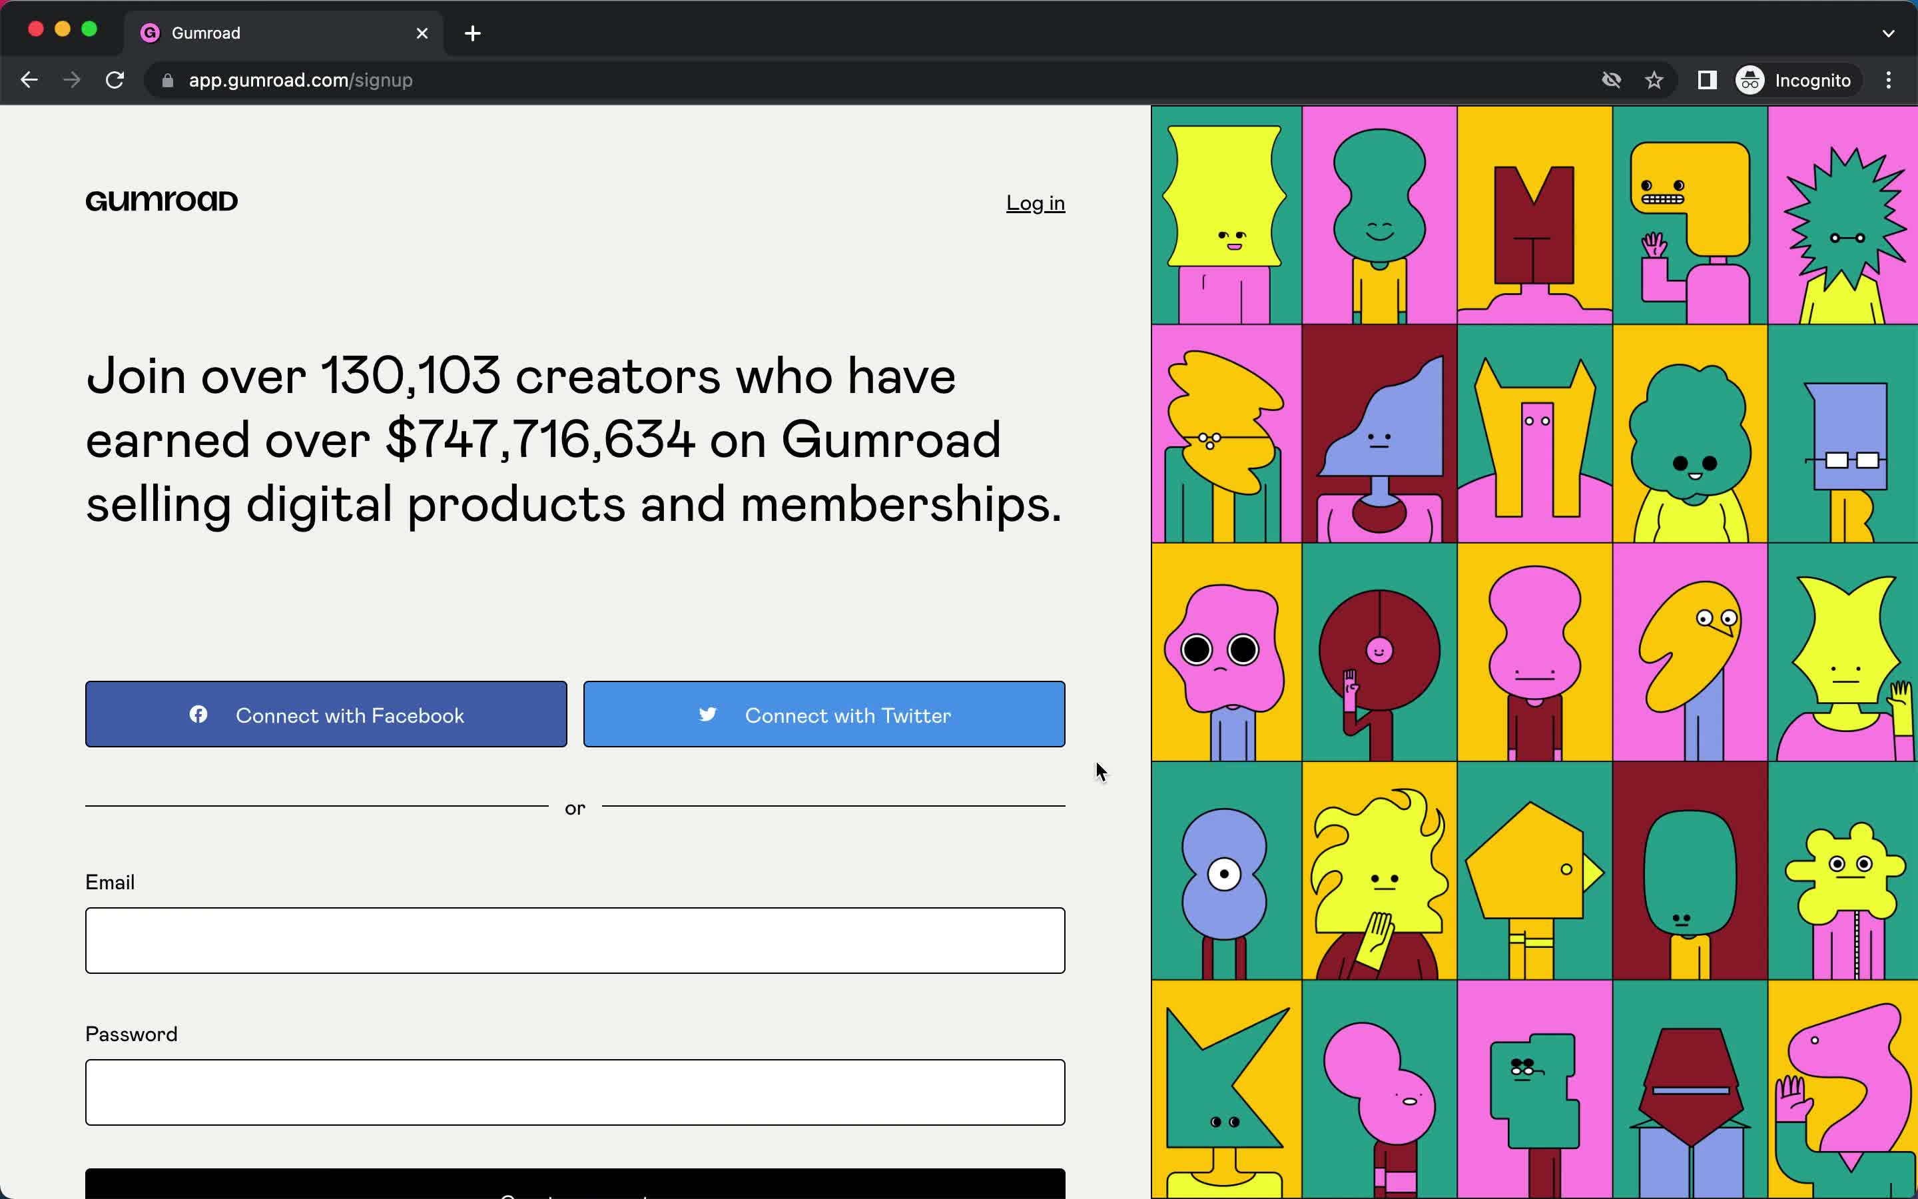Click the macOS green fullscreen window button
The height and width of the screenshot is (1199, 1918).
[x=89, y=29]
